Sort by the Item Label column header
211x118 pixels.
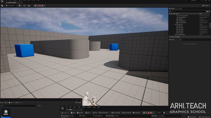pyautogui.click(x=176, y=14)
